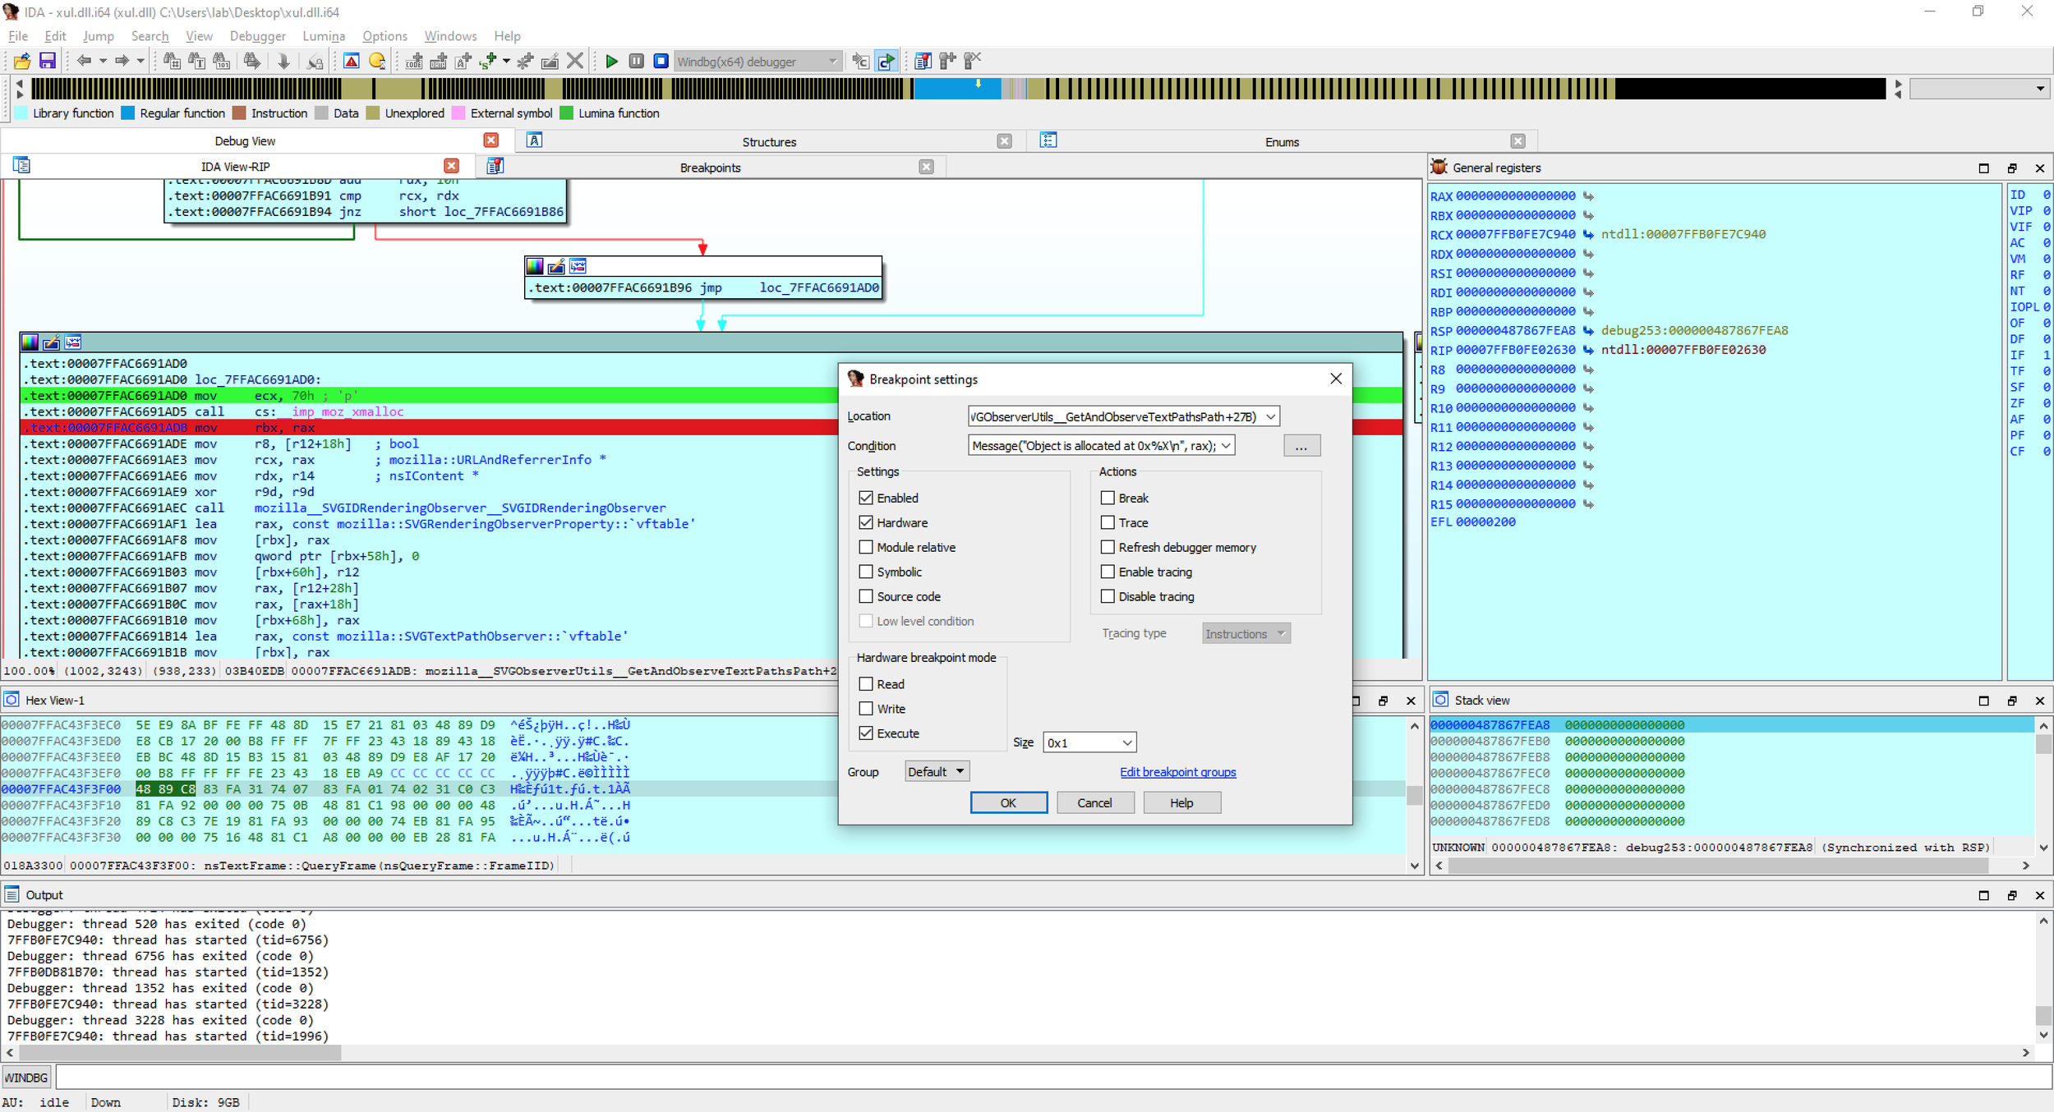
Task: Expand the Location combo box dropdown
Action: pos(1270,416)
